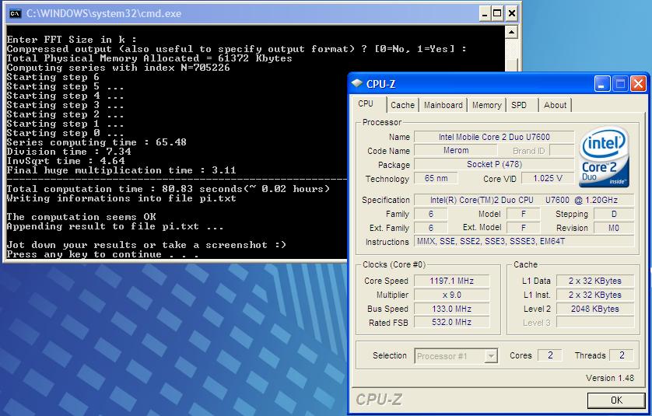Click CPU-Z's disabled maximize button

620,84
